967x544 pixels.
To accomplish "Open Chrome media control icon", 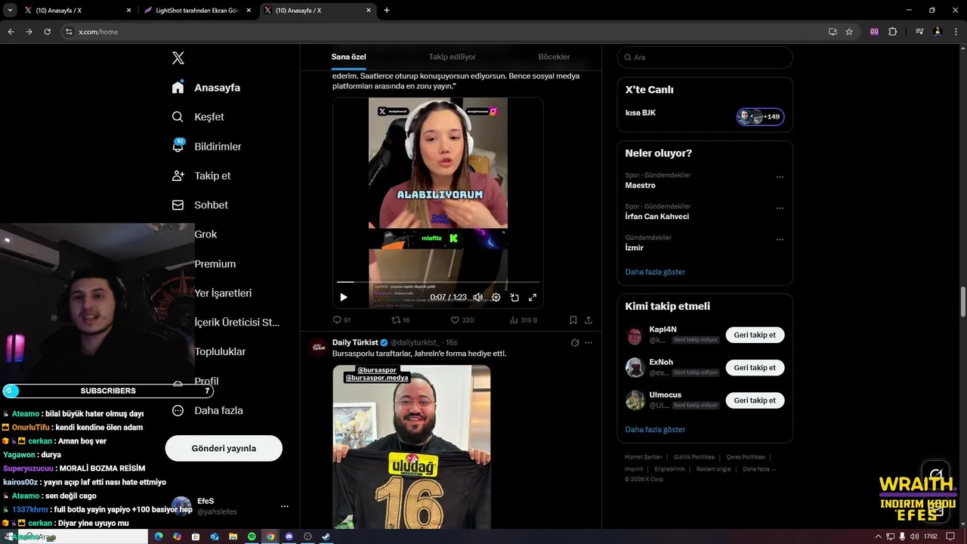I will pyautogui.click(x=919, y=32).
